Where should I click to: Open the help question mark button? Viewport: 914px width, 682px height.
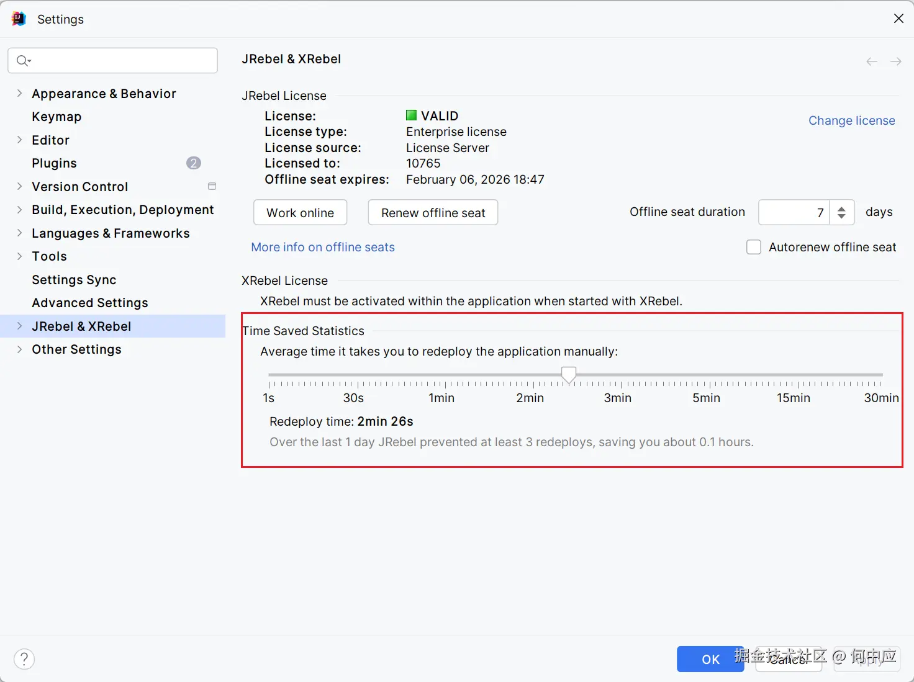[x=24, y=659]
